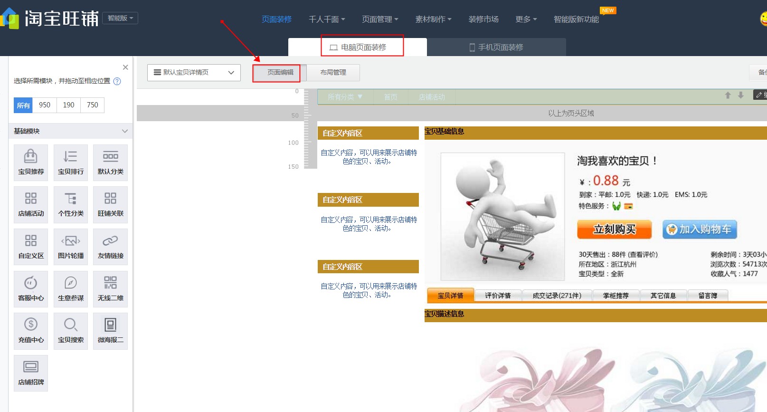
Task: Click the 0.88 price value
Action: [x=606, y=181]
